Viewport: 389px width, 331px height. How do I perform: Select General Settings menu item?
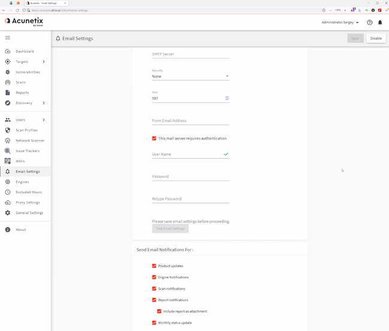(x=29, y=213)
